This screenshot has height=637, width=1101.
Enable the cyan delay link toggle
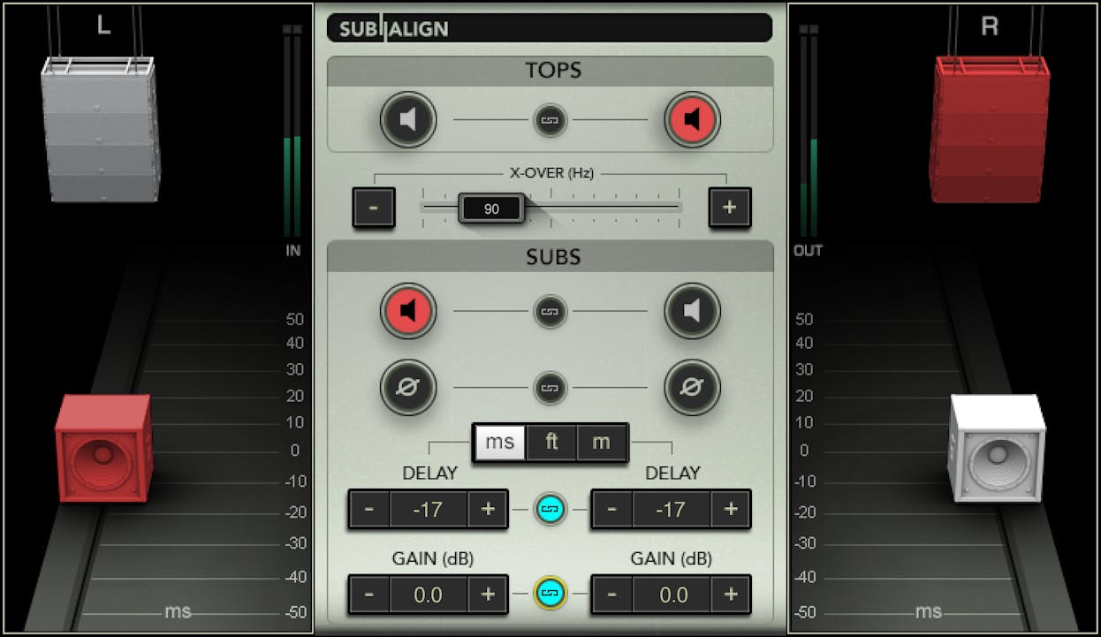tap(550, 509)
